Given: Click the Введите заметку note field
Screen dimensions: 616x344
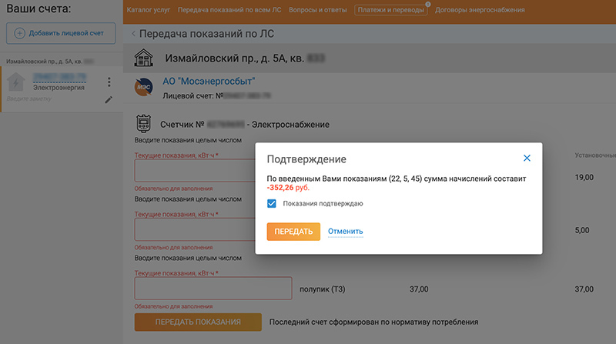Looking at the screenshot, I should click(x=29, y=99).
